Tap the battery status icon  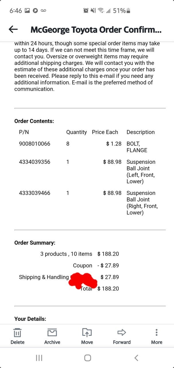[x=128, y=11]
